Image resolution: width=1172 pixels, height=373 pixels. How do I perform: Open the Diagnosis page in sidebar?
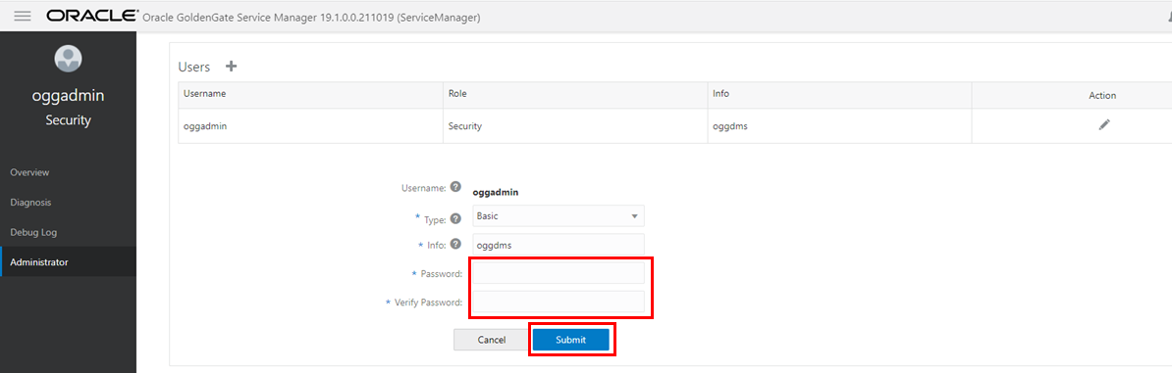(x=30, y=203)
